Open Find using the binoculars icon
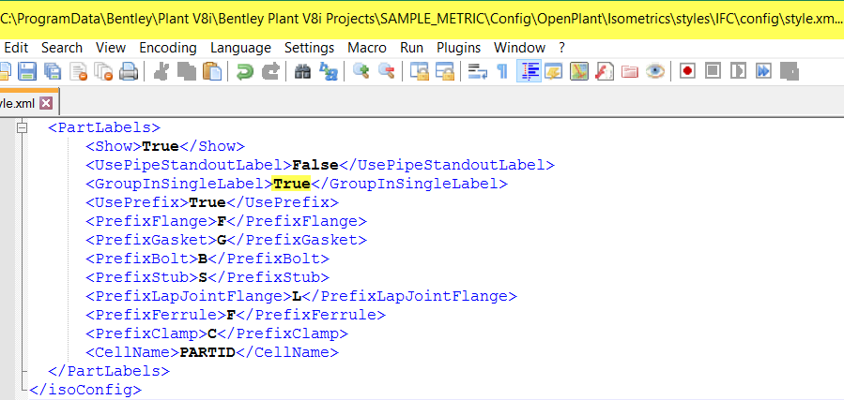This screenshot has width=844, height=400. (302, 71)
